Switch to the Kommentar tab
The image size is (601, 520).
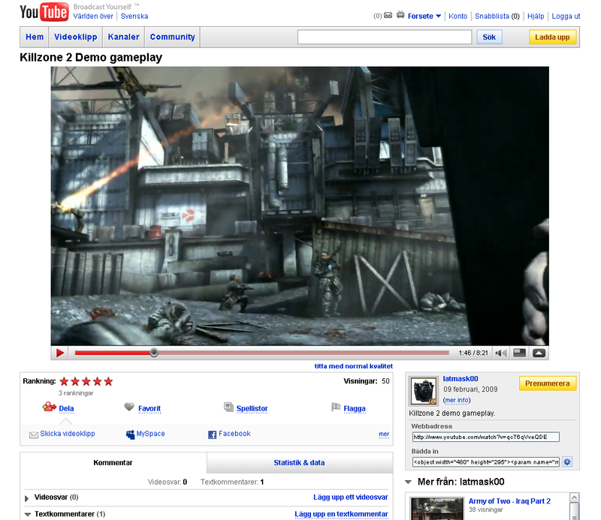tap(113, 462)
